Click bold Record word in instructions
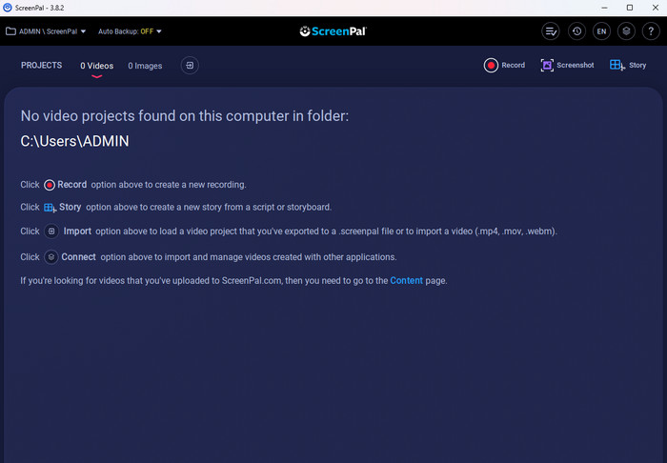Viewport: 667px width, 463px height. (71, 185)
